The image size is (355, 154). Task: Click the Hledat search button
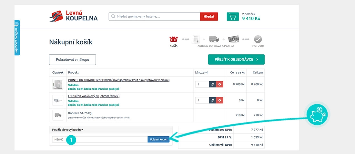pyautogui.click(x=209, y=16)
